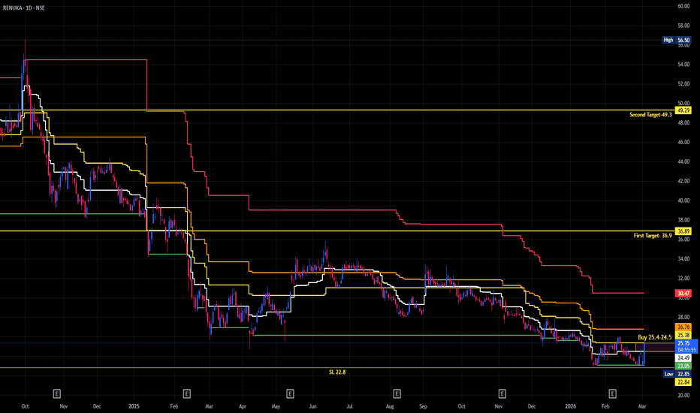
Task: Click the 54.00 price scale label
Action: tap(683, 65)
